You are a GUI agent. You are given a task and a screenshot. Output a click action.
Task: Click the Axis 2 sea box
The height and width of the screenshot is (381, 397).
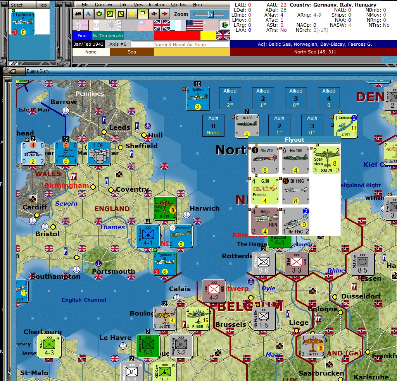(x=279, y=125)
